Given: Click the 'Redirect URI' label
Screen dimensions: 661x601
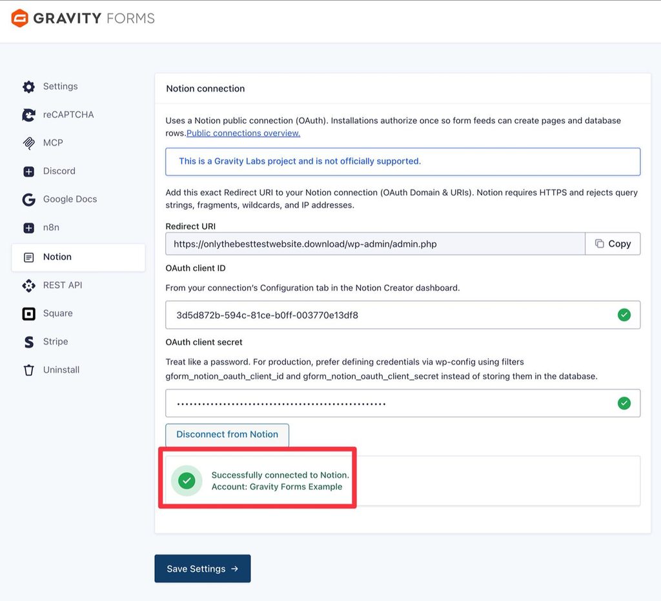Looking at the screenshot, I should click(190, 226).
